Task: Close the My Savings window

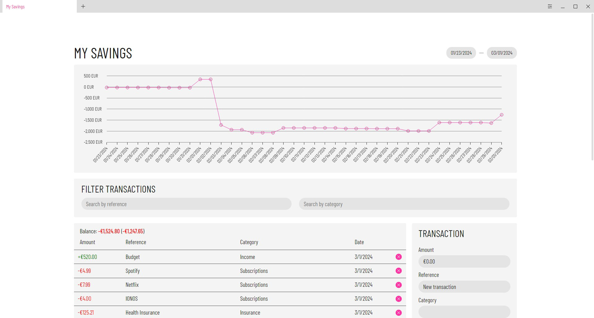Action: click(x=588, y=6)
